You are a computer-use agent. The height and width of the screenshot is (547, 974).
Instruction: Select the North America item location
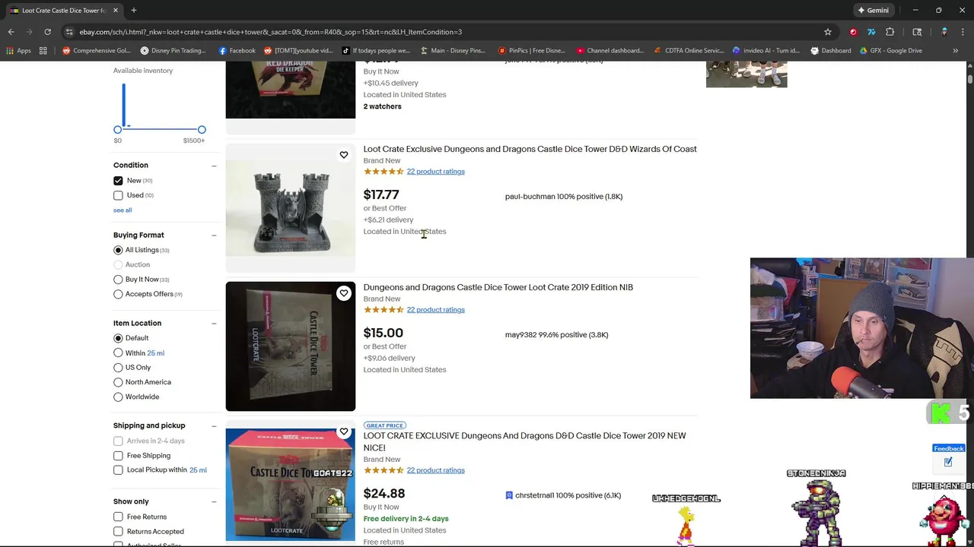click(118, 382)
